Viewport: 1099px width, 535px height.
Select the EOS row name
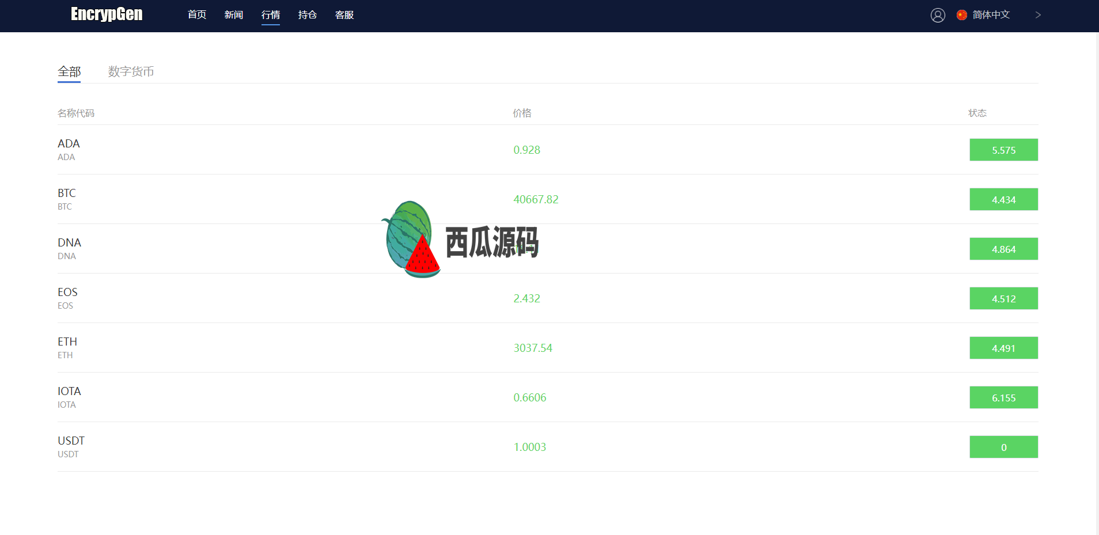point(67,293)
